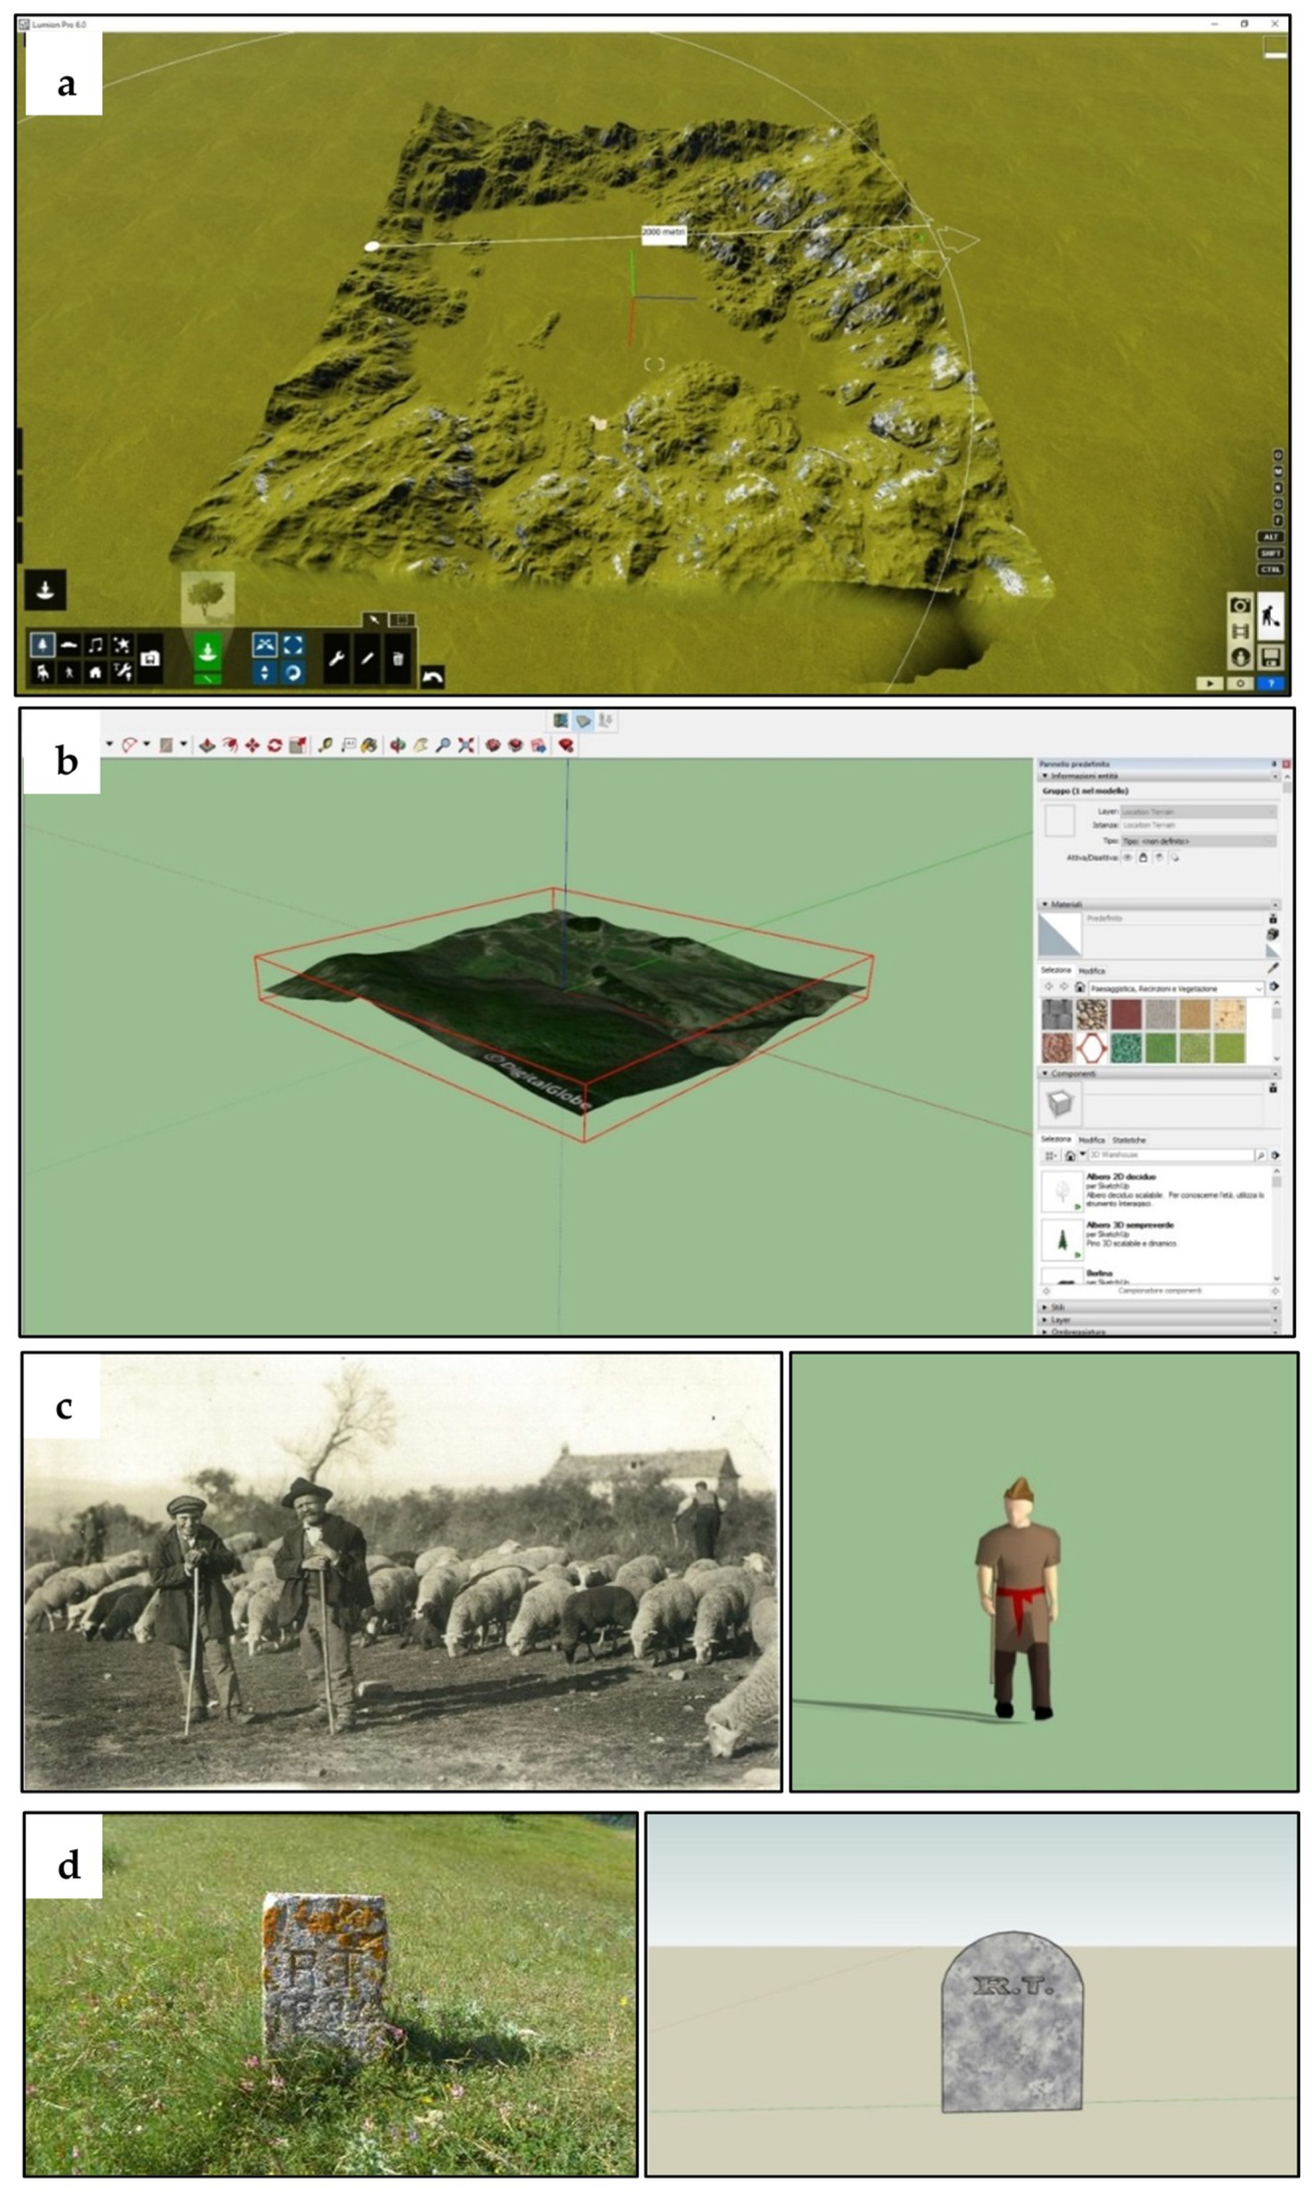The height and width of the screenshot is (2193, 1312).
Task: Click the wrench edit properties tool
Action: (336, 658)
